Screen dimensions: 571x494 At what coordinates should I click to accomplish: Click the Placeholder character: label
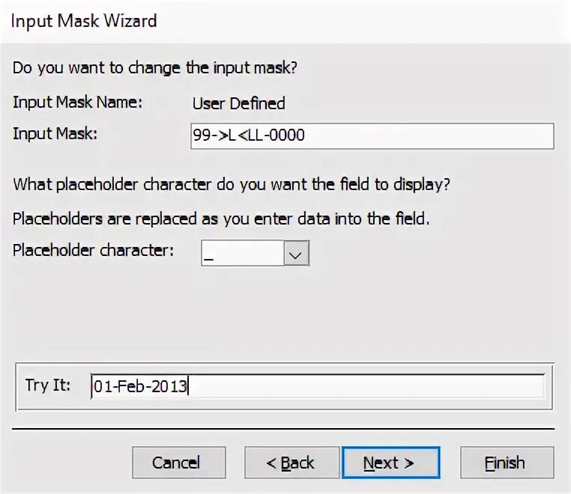click(x=93, y=250)
